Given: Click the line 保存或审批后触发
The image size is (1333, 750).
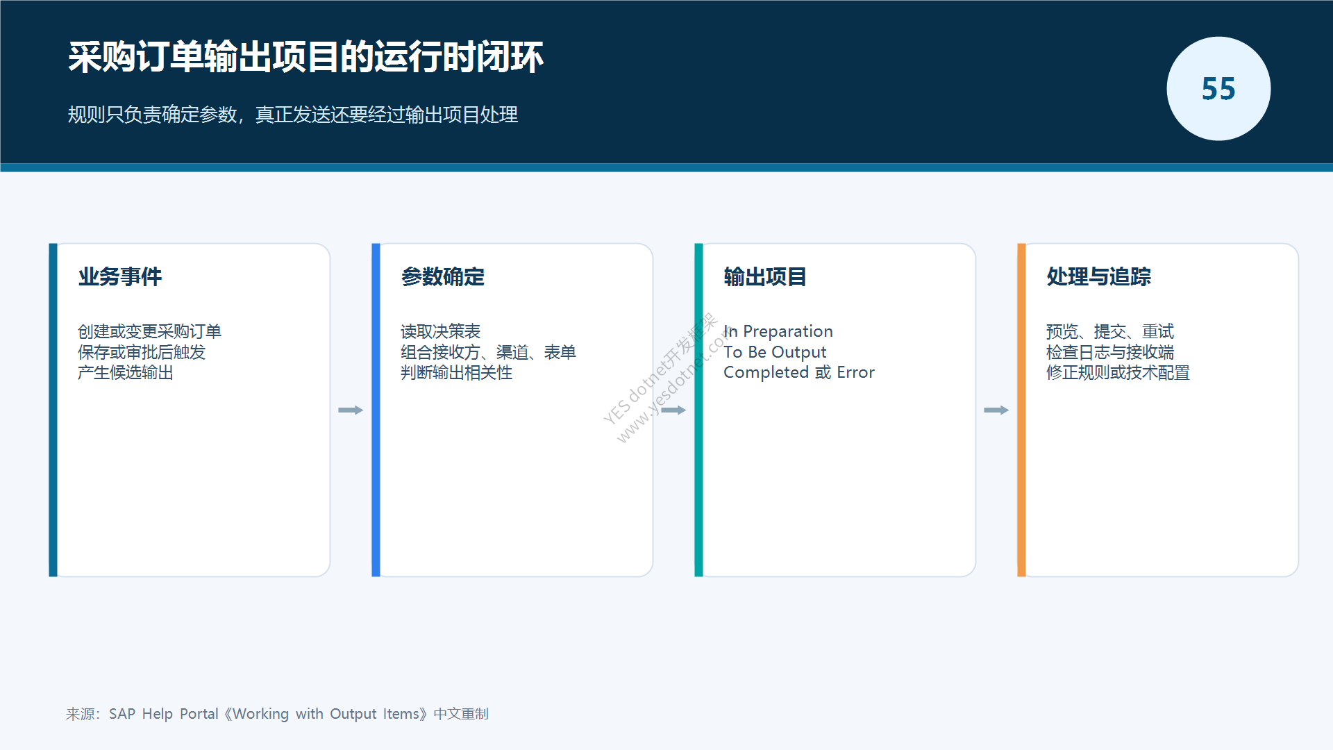Looking at the screenshot, I should tap(142, 352).
